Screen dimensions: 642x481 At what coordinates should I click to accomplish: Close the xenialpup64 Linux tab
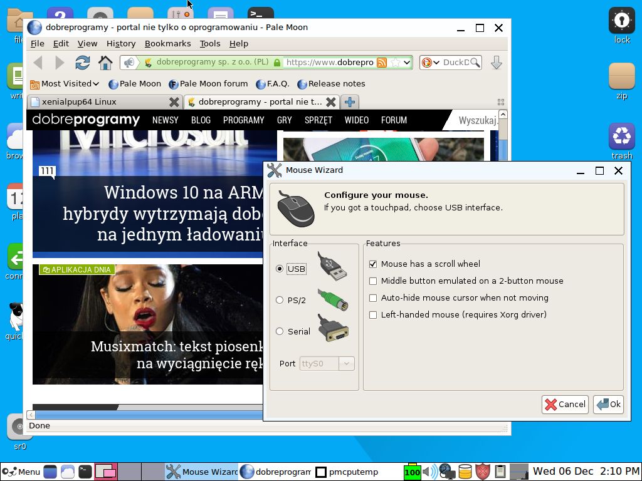174,102
